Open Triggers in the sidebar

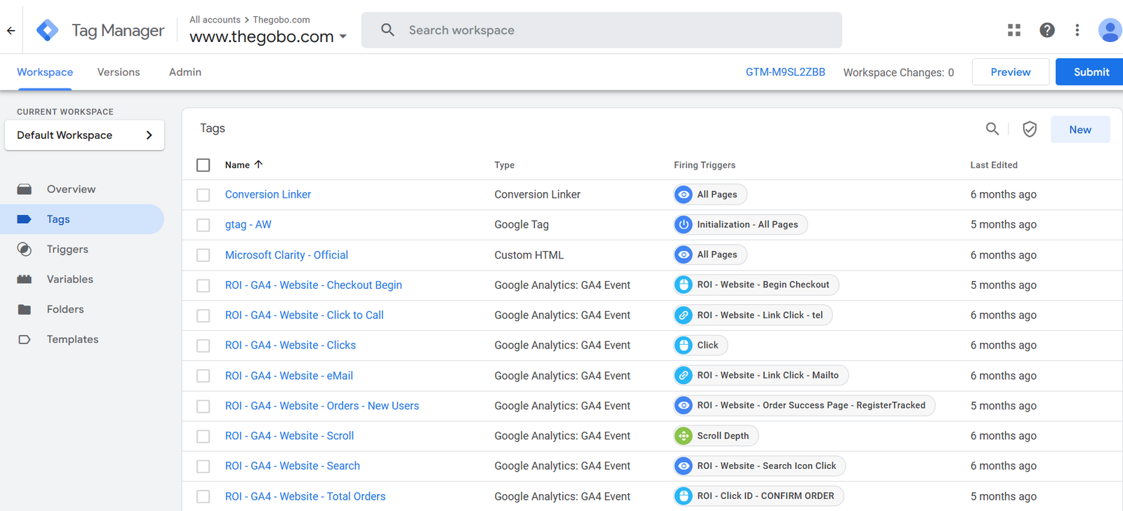(67, 250)
